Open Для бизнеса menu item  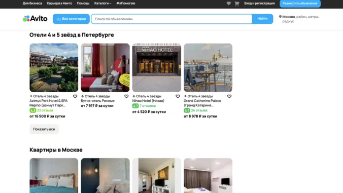click(x=32, y=3)
